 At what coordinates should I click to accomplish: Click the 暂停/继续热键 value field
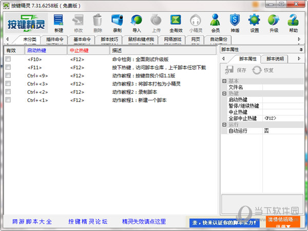283,106
